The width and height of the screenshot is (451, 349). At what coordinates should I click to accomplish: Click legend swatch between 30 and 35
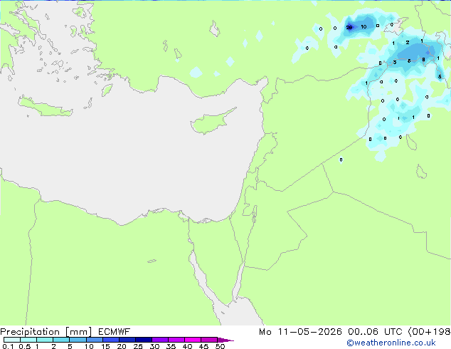[160, 340]
